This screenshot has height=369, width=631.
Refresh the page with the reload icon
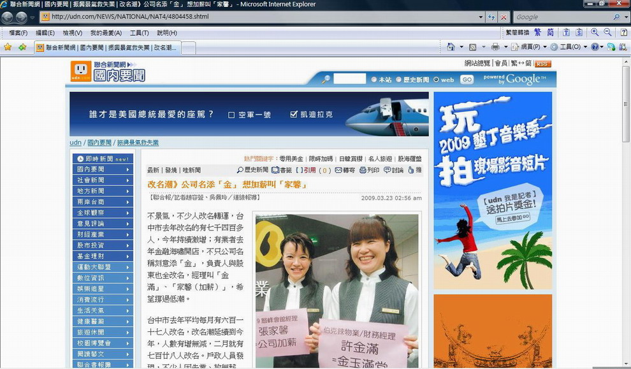[x=491, y=17]
